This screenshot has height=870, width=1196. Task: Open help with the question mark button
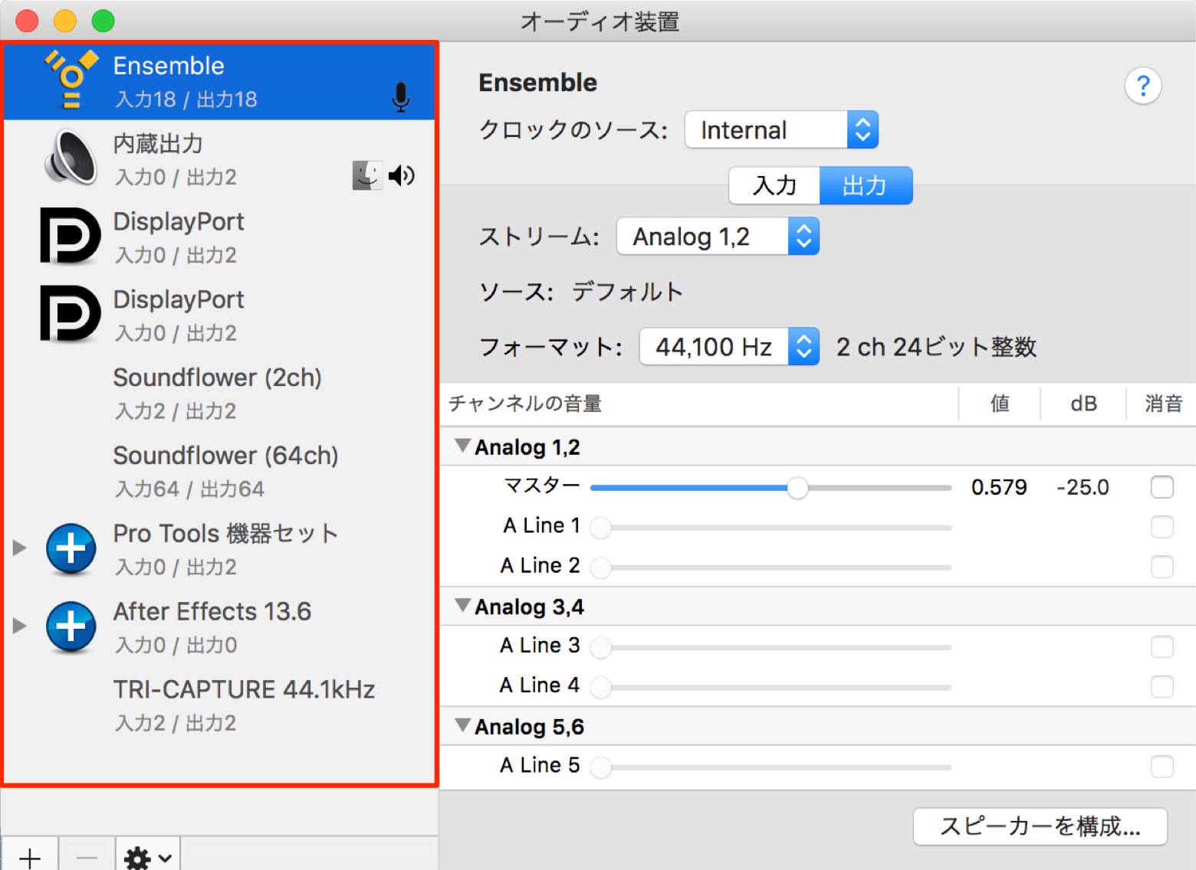pyautogui.click(x=1142, y=86)
